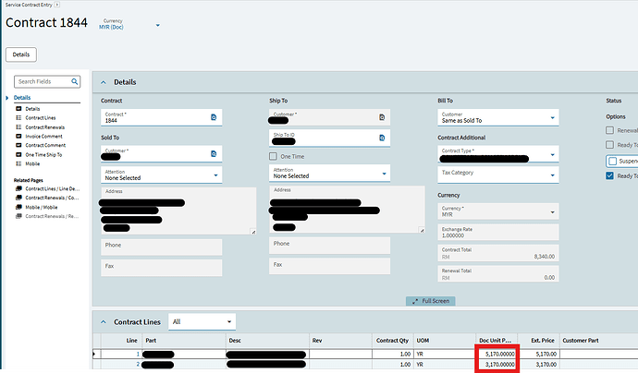This screenshot has width=638, height=373.
Task: Select Contract Lines in sidebar
Action: tap(41, 118)
